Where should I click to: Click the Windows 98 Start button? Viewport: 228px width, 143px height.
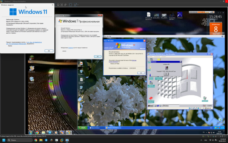[x=151, y=106]
